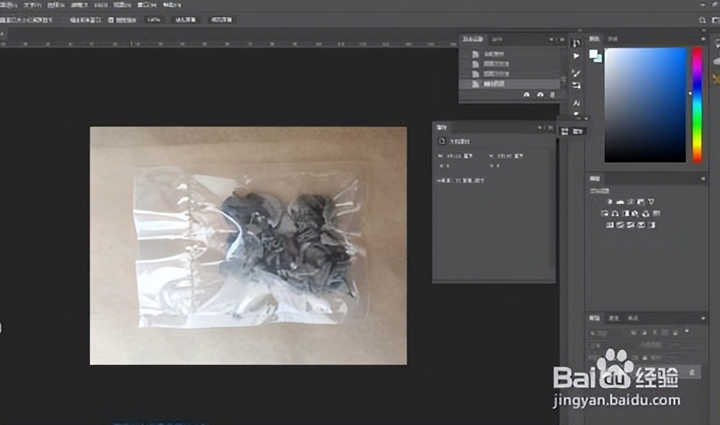Image resolution: width=720 pixels, height=425 pixels.
Task: Switch to the Channels tab
Action: point(614,318)
